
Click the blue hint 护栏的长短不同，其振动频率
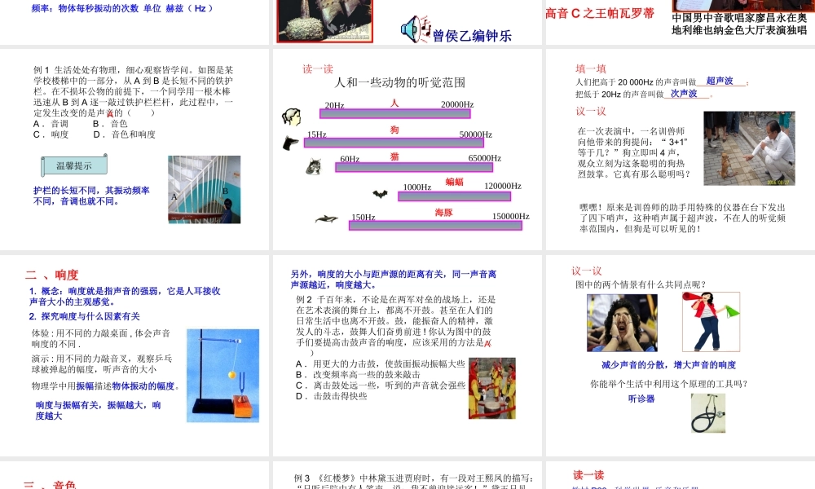coord(91,190)
